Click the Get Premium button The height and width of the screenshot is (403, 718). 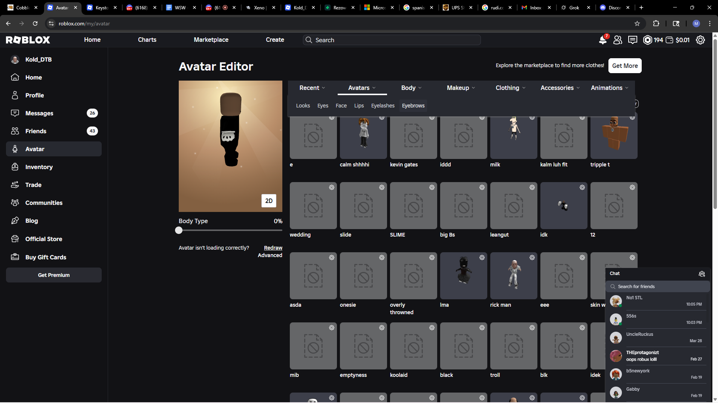click(x=54, y=275)
